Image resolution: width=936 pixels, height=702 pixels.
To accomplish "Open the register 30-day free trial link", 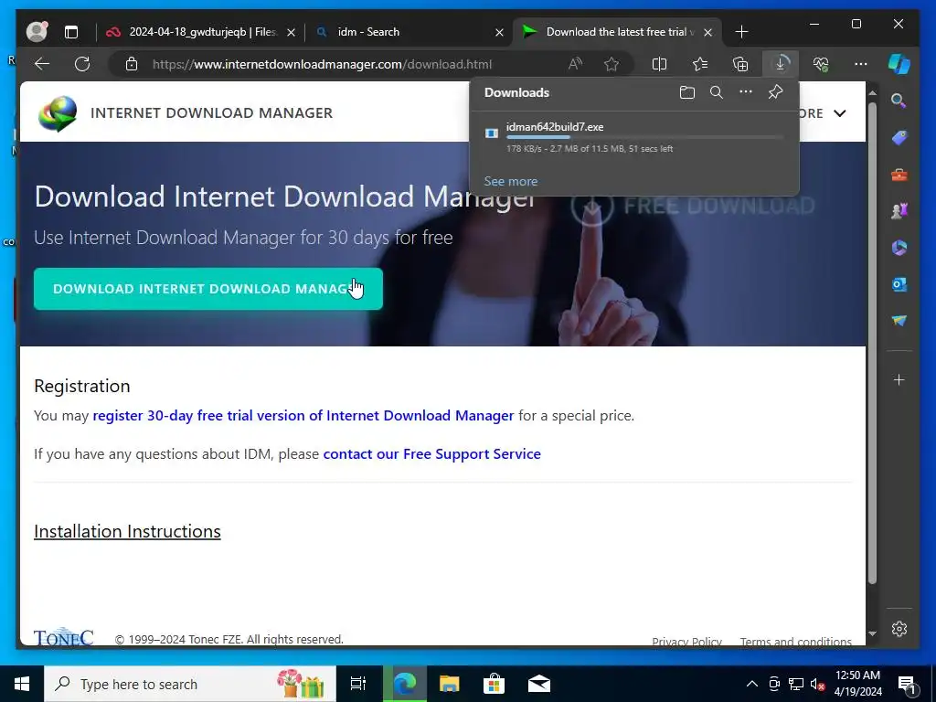I will coord(303,416).
